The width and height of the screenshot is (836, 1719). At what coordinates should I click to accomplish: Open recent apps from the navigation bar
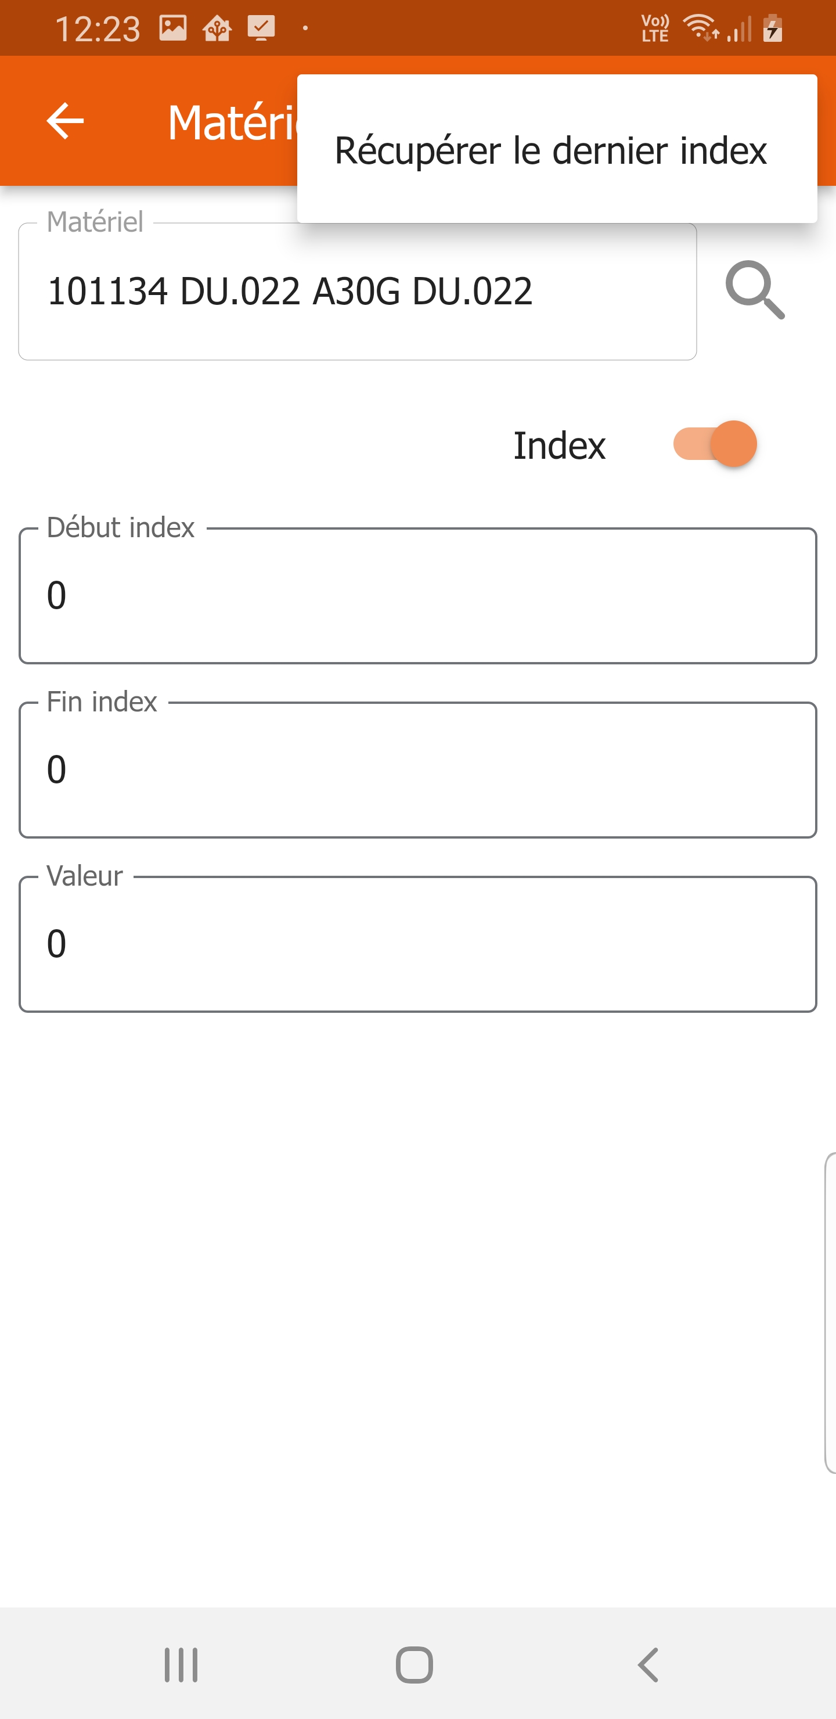tap(181, 1665)
